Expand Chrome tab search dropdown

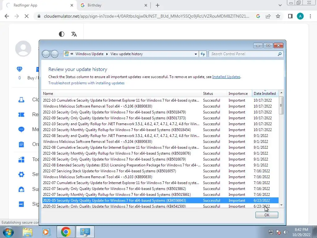(280, 5)
